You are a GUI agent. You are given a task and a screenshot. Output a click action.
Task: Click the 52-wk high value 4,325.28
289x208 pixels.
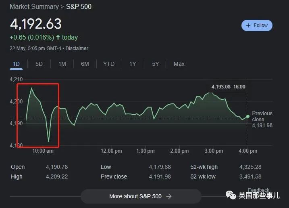click(250, 167)
